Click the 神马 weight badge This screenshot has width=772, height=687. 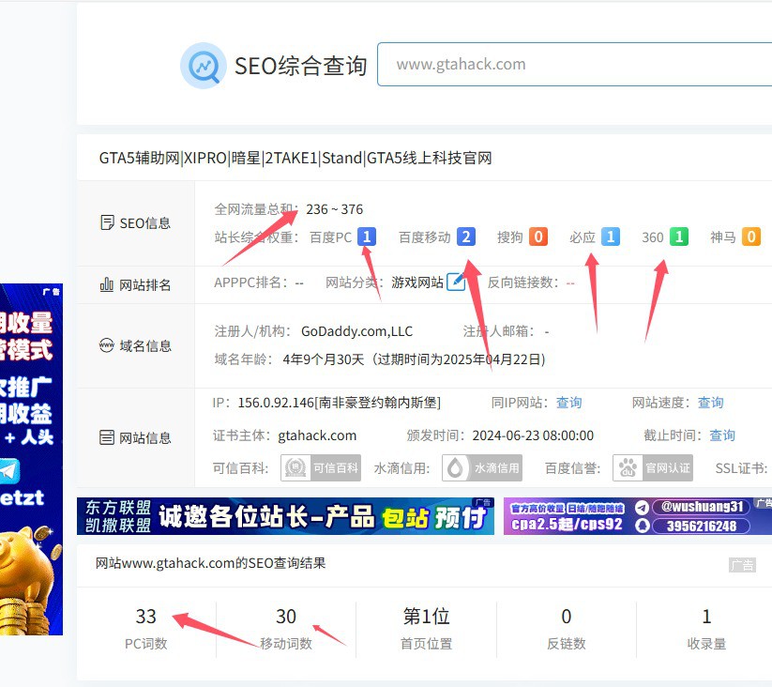[x=750, y=237]
